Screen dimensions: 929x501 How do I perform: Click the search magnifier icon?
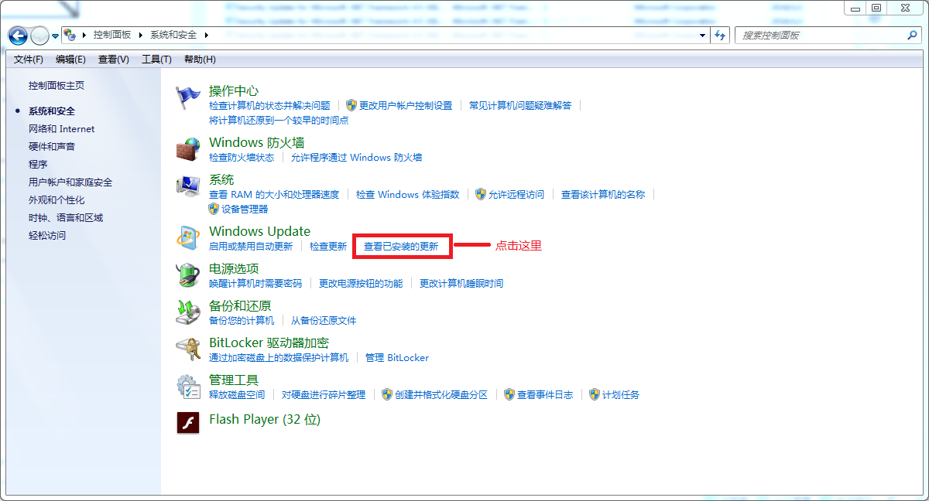click(x=912, y=36)
